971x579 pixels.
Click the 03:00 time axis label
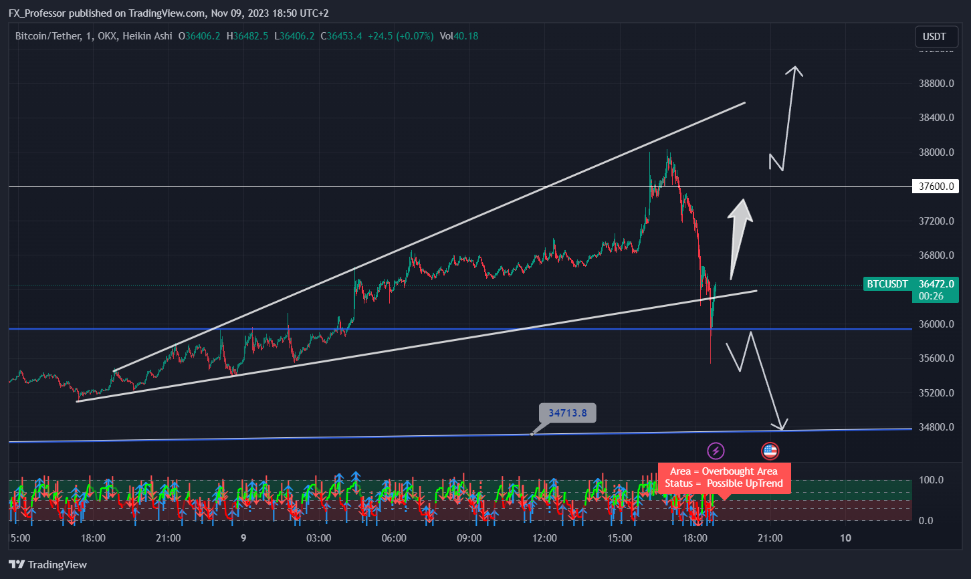[x=318, y=538]
